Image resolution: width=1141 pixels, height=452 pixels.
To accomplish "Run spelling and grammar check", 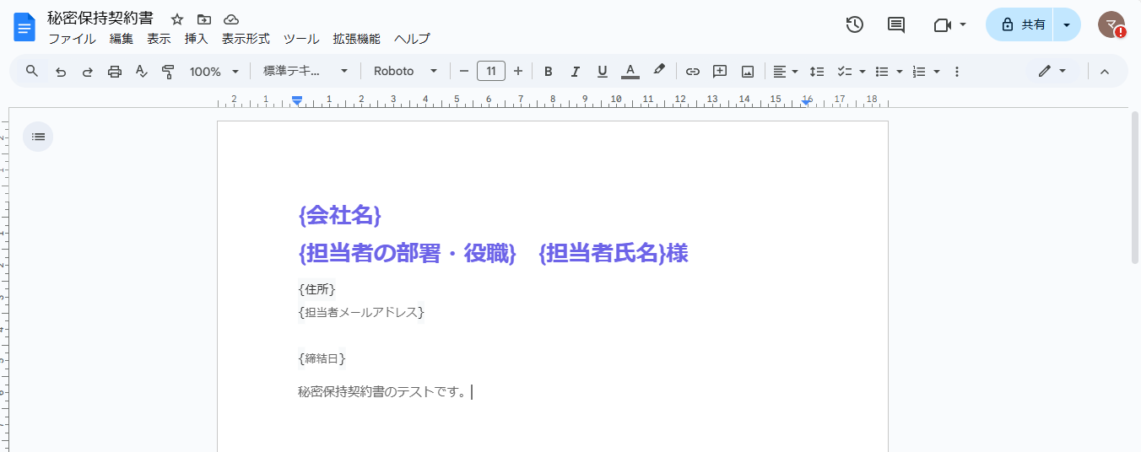I will (x=142, y=72).
